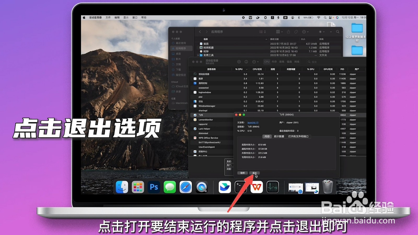Toggle the Wi-Fi icon in the menu bar
Image resolution: width=418 pixels, height=235 pixels.
[318, 17]
